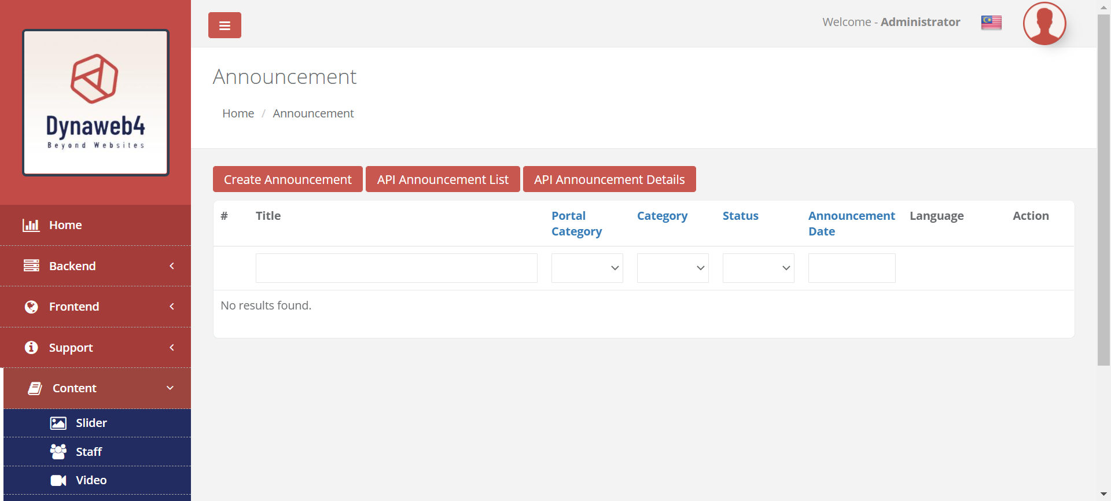Click the API Announcement List button
Viewport: 1111px width, 501px height.
pyautogui.click(x=443, y=179)
